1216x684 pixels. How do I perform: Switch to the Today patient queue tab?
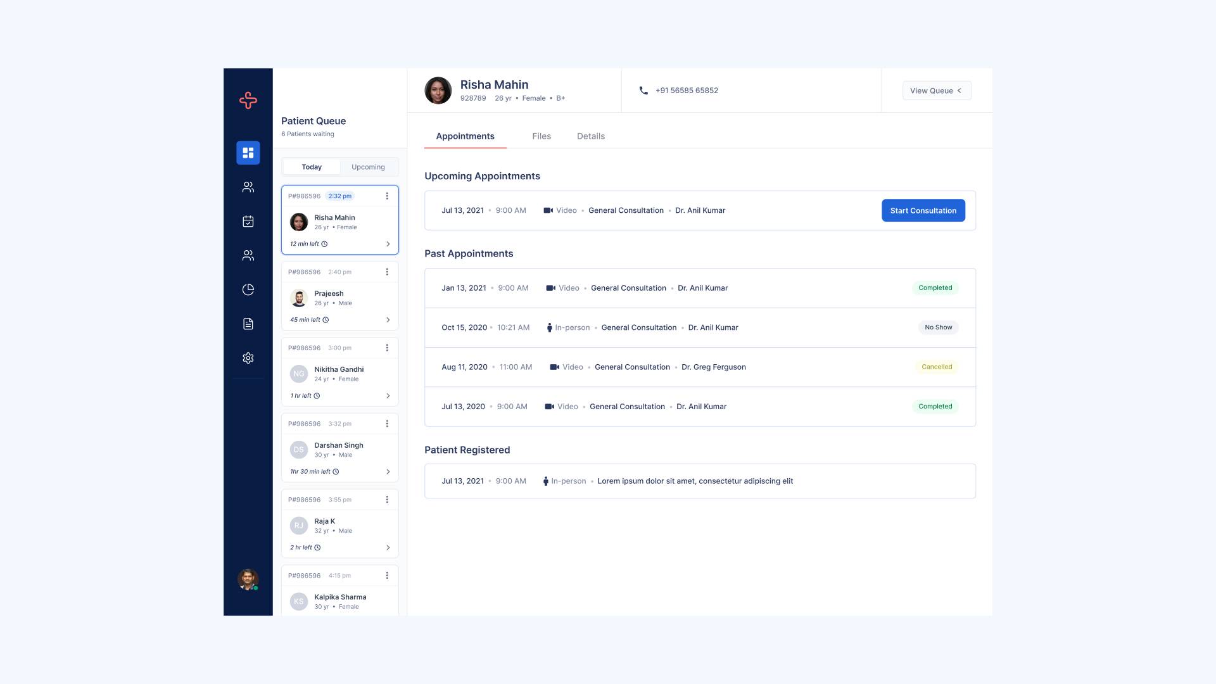coord(311,167)
